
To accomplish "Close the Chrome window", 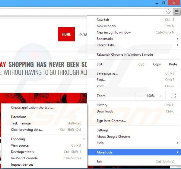I will pos(174,3).
